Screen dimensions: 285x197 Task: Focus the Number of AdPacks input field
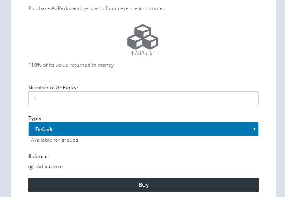(143, 98)
